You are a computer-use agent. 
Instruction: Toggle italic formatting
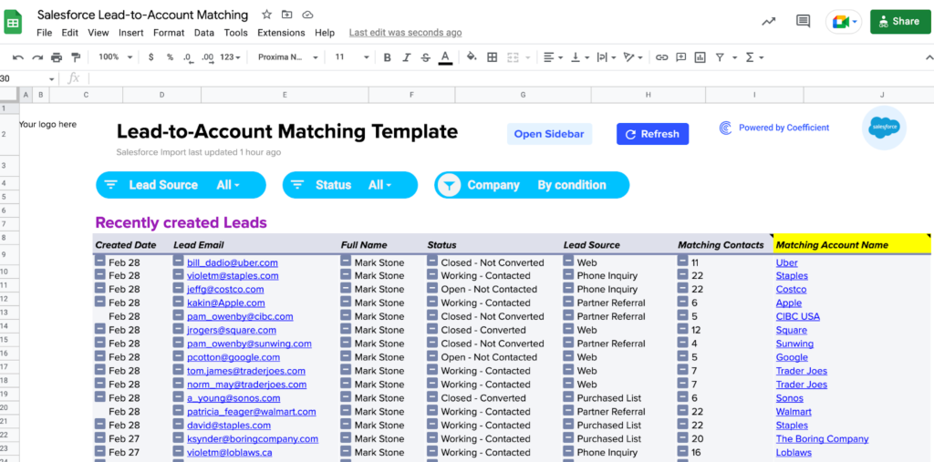[x=406, y=57]
